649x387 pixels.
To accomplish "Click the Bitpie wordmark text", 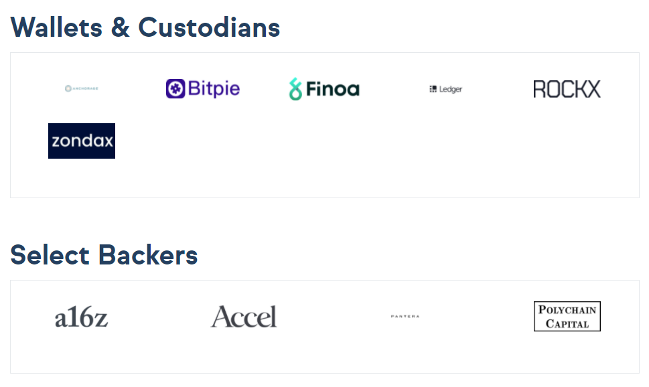I will [x=214, y=88].
